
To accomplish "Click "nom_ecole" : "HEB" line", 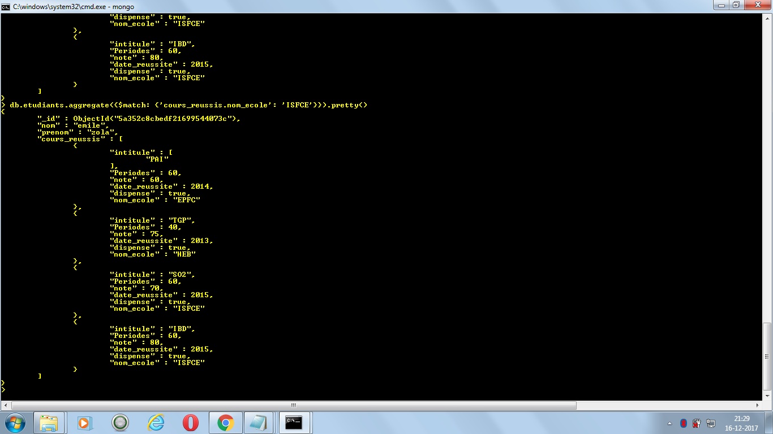I will pos(152,254).
